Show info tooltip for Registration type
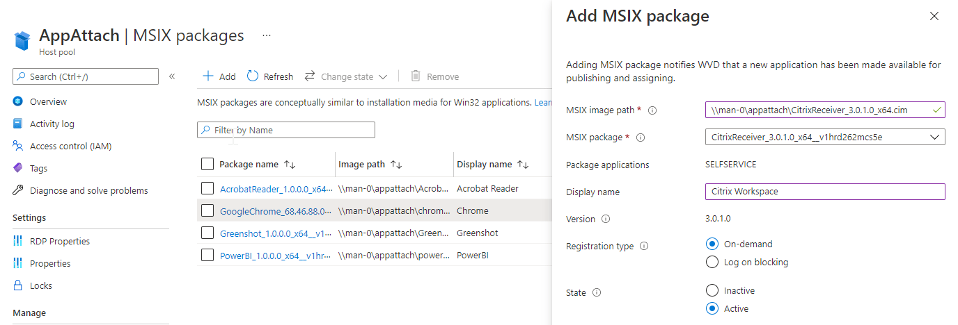 [644, 246]
